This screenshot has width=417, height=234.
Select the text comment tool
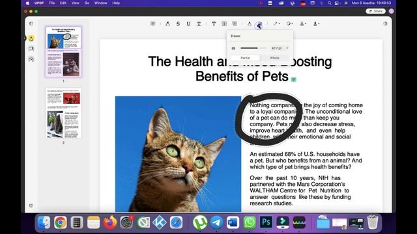click(x=214, y=23)
